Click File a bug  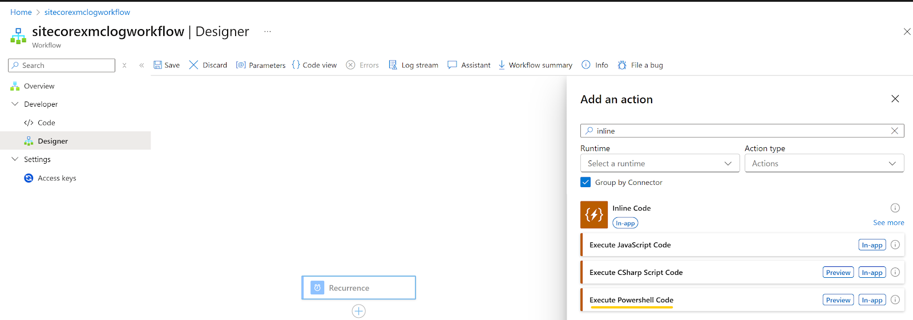coord(640,65)
